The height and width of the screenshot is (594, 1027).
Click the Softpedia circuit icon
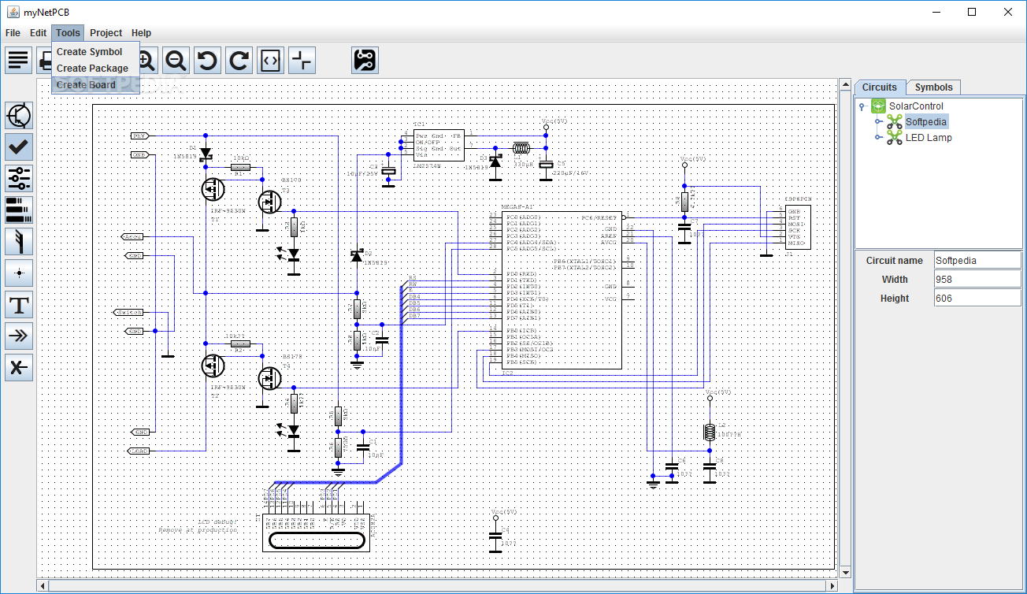(x=895, y=121)
